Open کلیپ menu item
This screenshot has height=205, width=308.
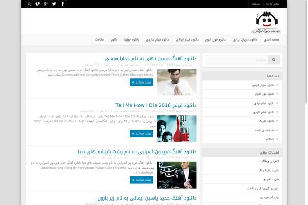113,40
